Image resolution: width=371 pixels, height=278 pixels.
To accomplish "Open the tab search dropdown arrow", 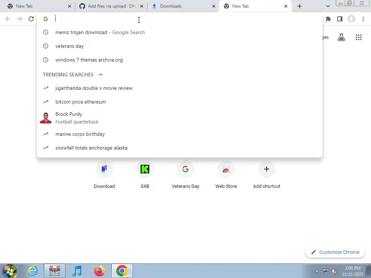I will pyautogui.click(x=328, y=6).
